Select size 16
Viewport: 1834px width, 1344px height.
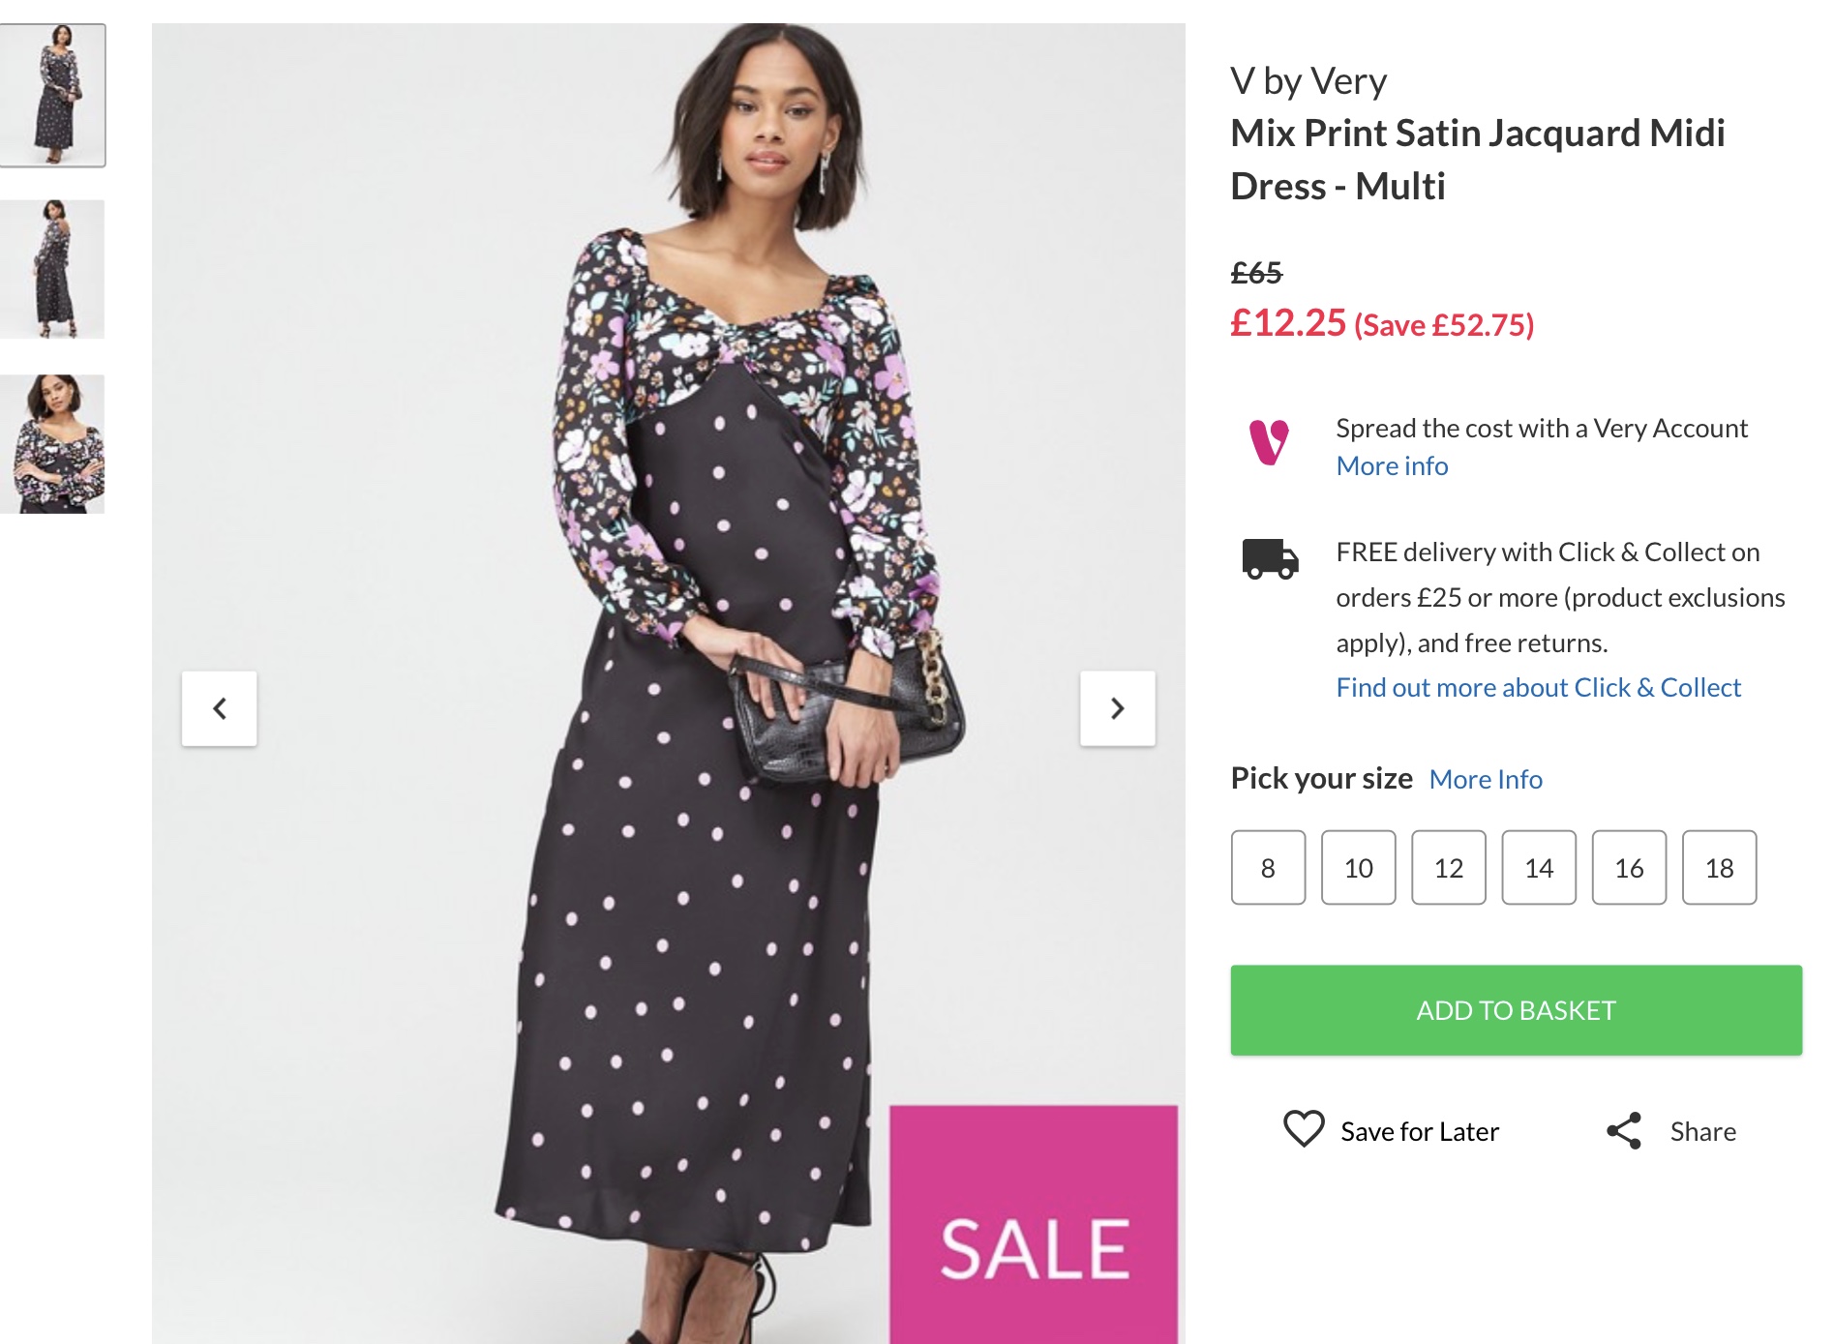coord(1629,868)
